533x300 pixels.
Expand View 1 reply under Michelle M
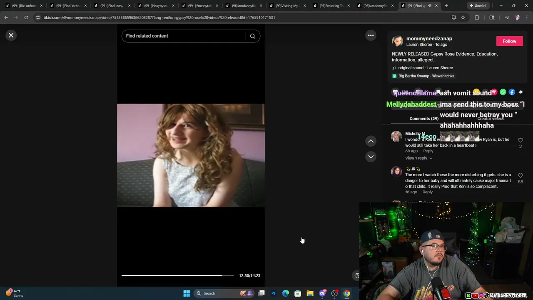click(418, 158)
